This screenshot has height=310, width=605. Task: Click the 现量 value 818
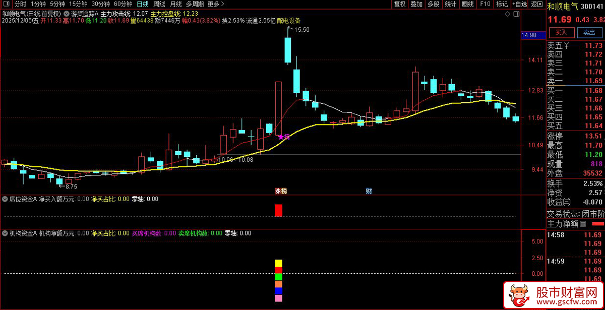tap(597, 164)
